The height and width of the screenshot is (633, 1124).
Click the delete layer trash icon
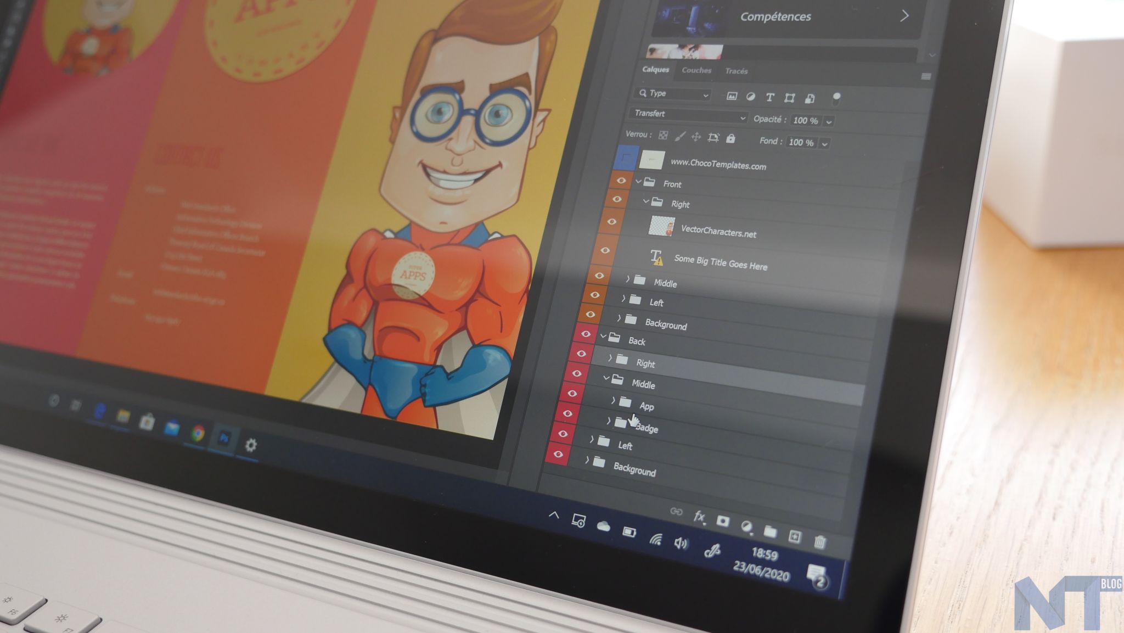pos(819,542)
